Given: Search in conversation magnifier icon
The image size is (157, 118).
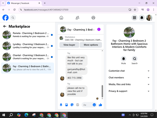Looking at the screenshot, I should (x=134, y=59).
